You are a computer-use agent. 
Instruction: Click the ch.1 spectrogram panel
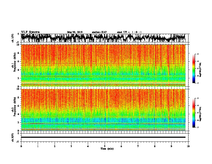(x=103, y=65)
